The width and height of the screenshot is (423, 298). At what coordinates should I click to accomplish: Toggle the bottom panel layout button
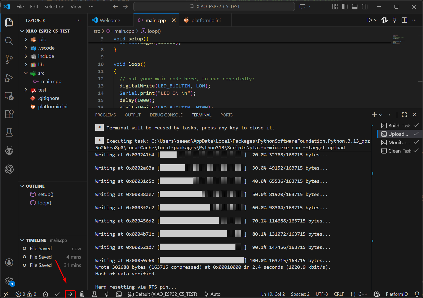click(x=354, y=7)
